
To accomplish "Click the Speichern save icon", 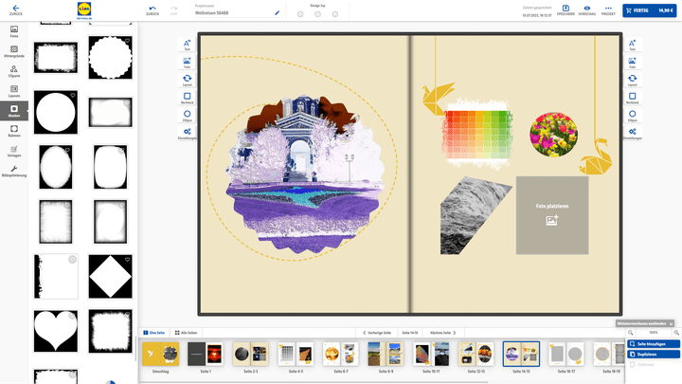I will click(565, 9).
